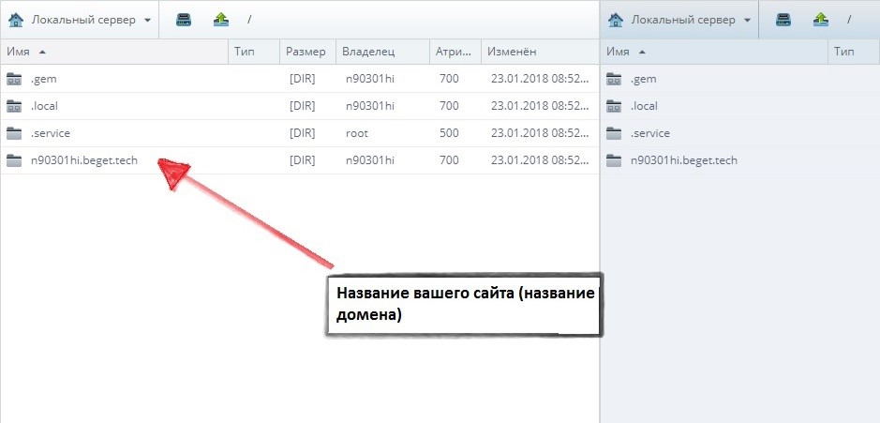The height and width of the screenshot is (423, 880).
Task: Click the .gem folder icon in right panel
Action: coord(614,79)
